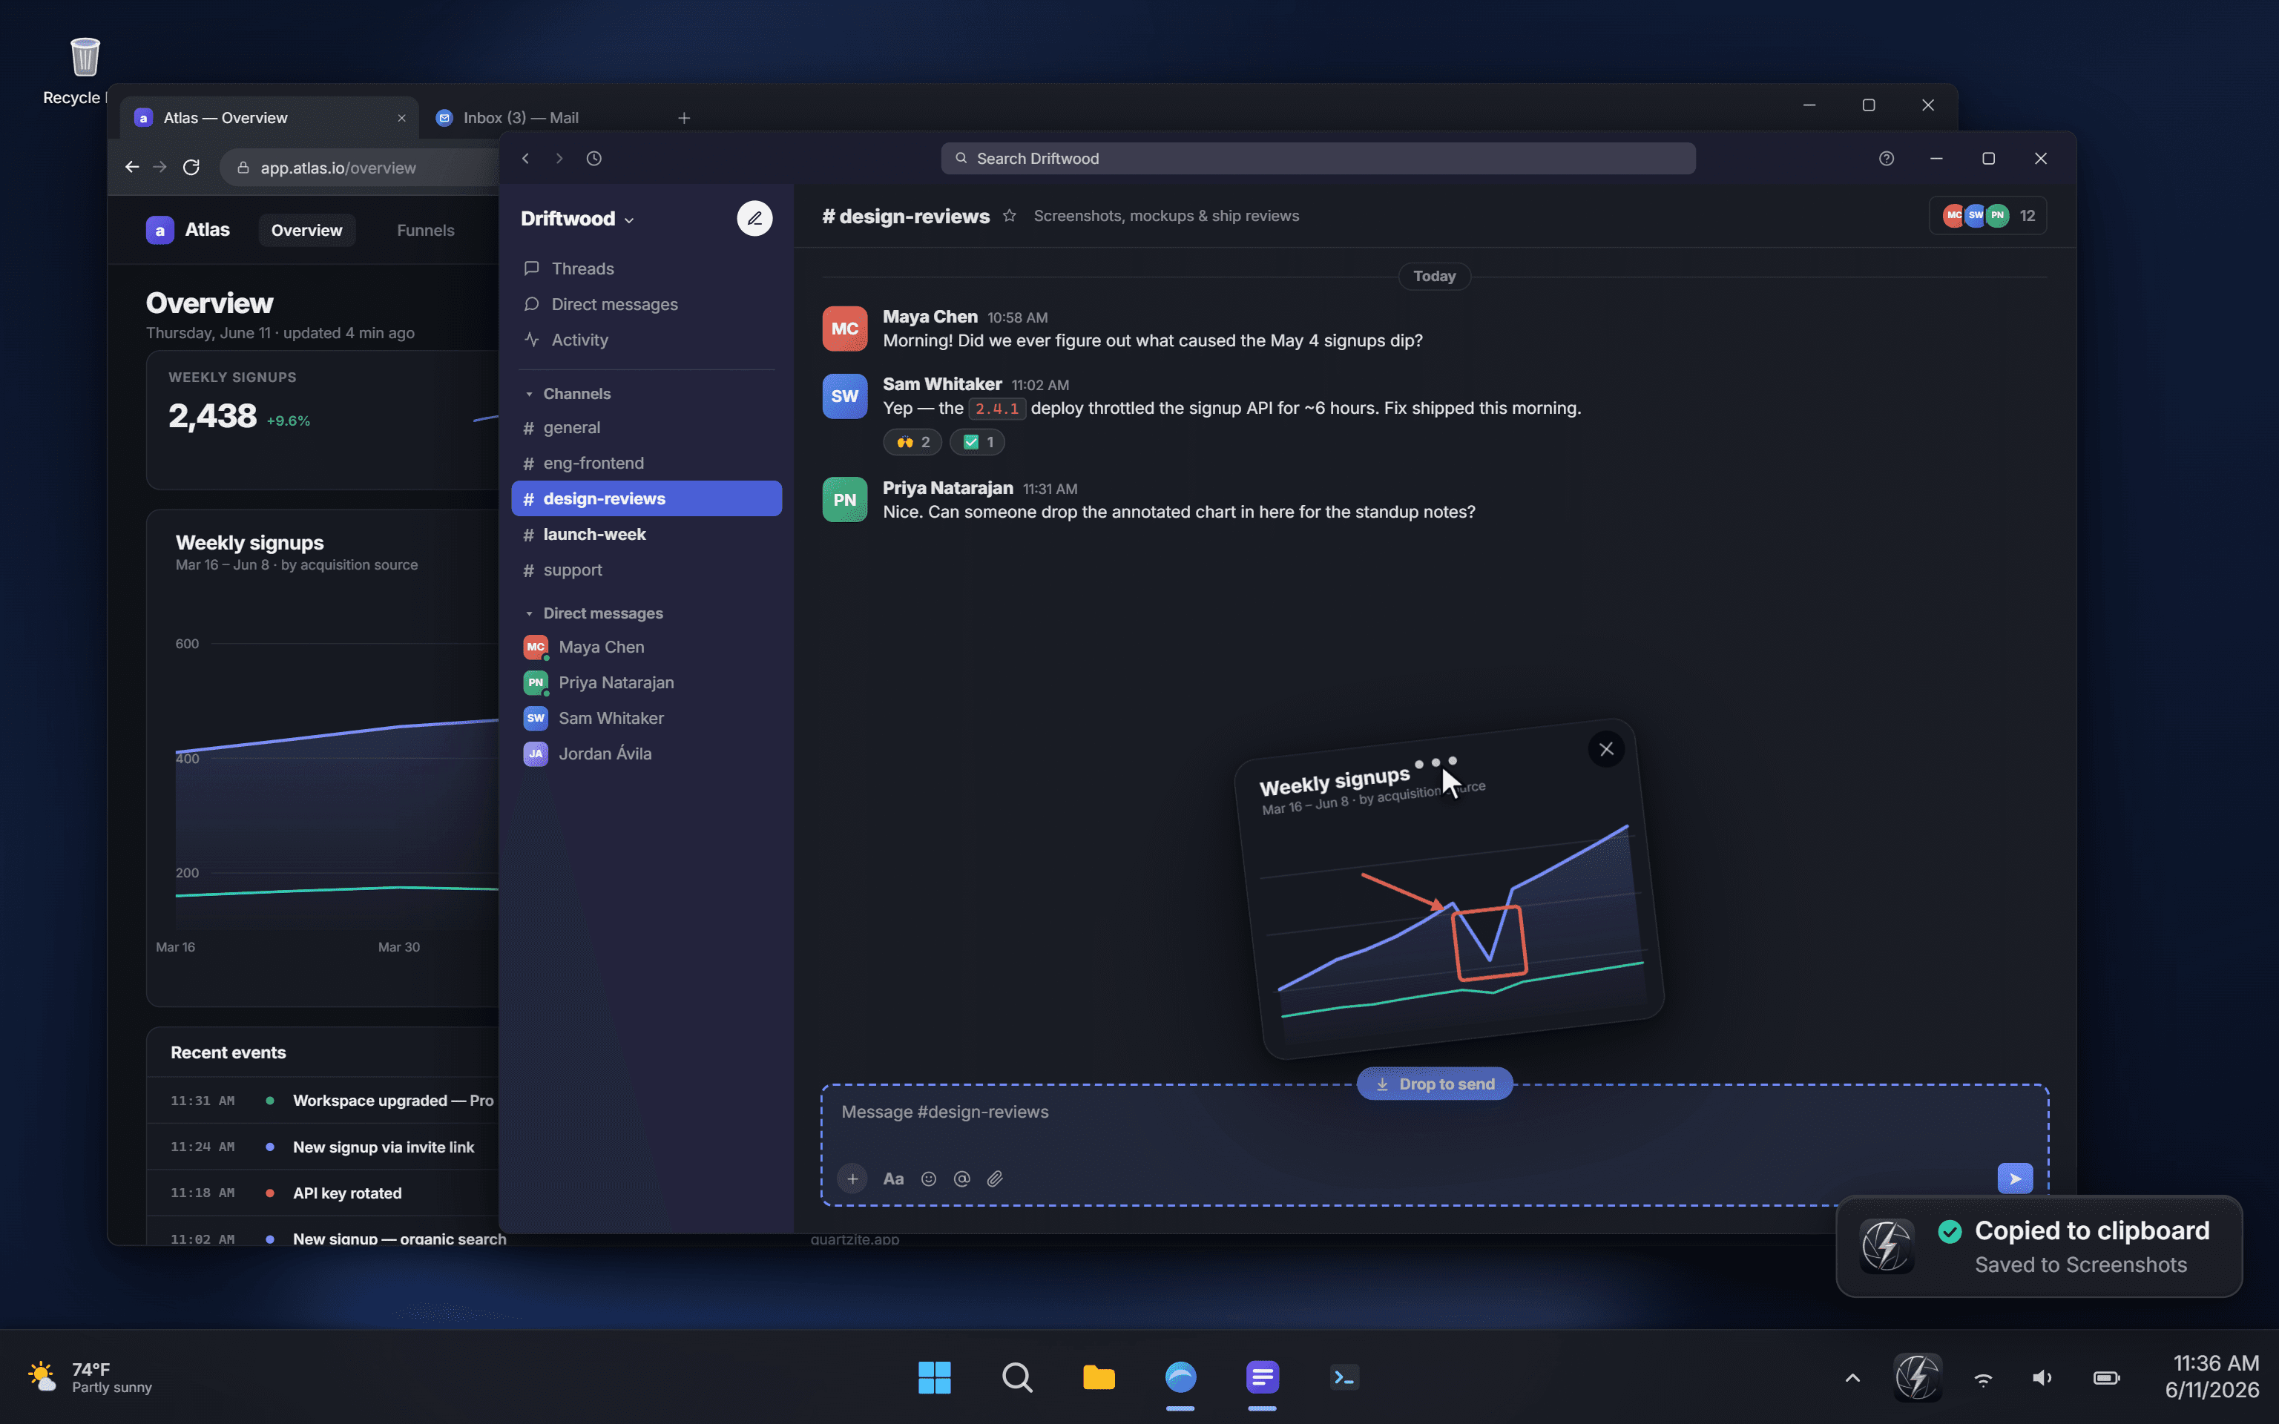This screenshot has height=1424, width=2279.
Task: Open Driftwood history clock icon
Action: click(x=593, y=158)
